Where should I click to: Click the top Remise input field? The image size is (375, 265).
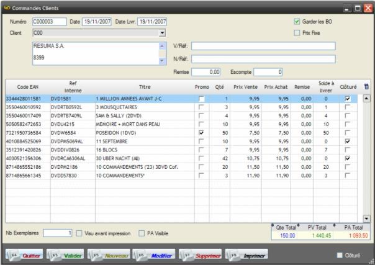point(206,72)
